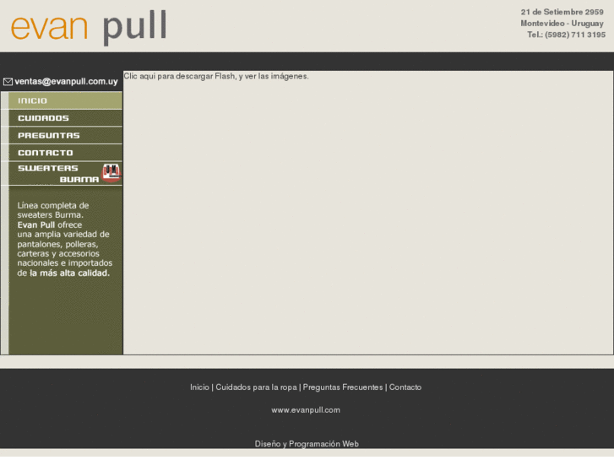Click the Montevideo - Uruguay text

tap(562, 24)
